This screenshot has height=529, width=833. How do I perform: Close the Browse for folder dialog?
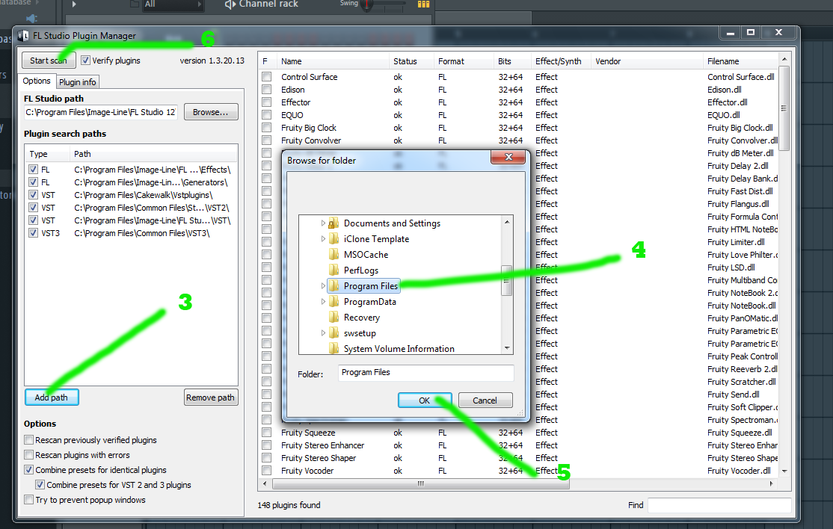[x=508, y=157]
